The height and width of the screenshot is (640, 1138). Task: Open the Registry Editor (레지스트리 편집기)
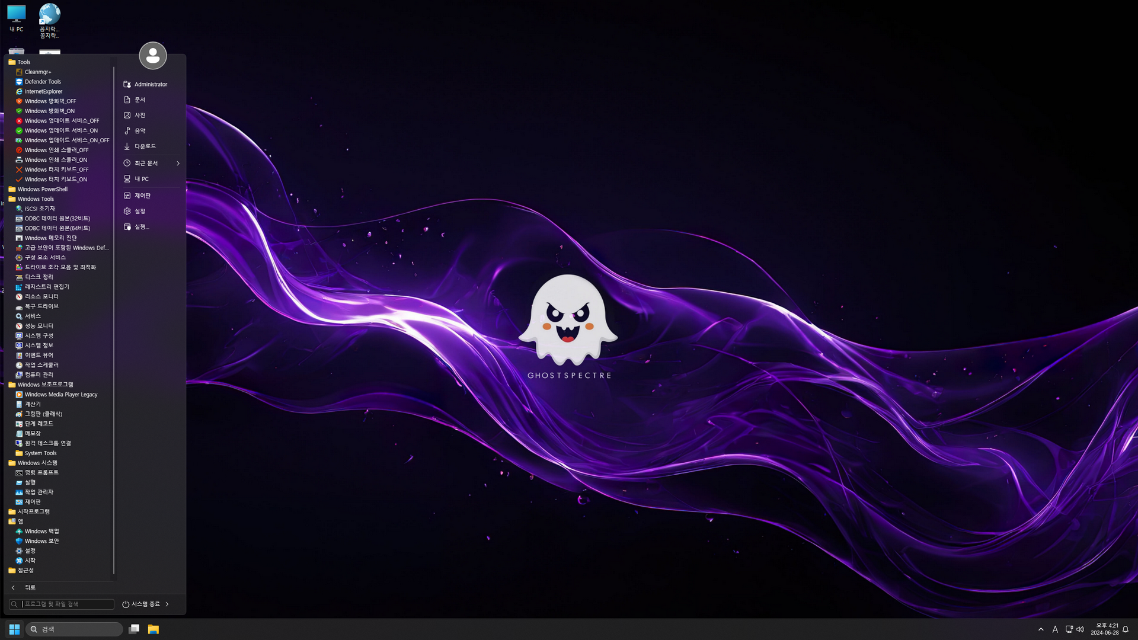pyautogui.click(x=46, y=287)
